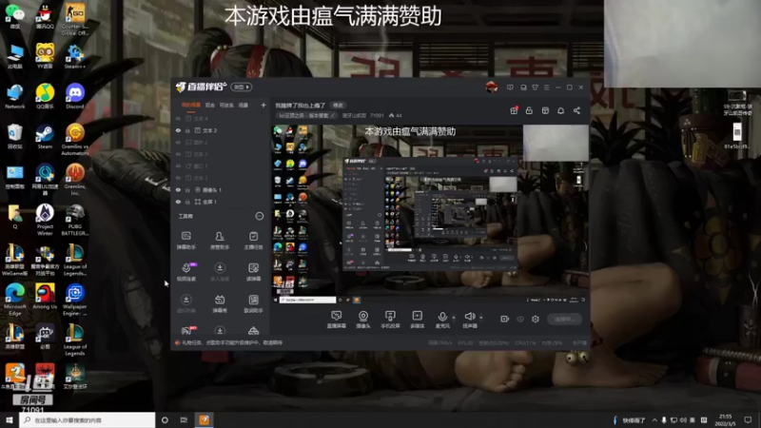The image size is (761, 428).
Task: Open the 房管助手 tool
Action: [x=220, y=241]
